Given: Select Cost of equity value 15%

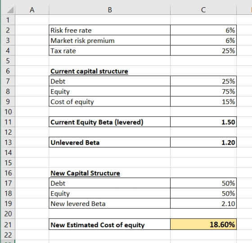Looking at the screenshot, I should coord(203,101).
